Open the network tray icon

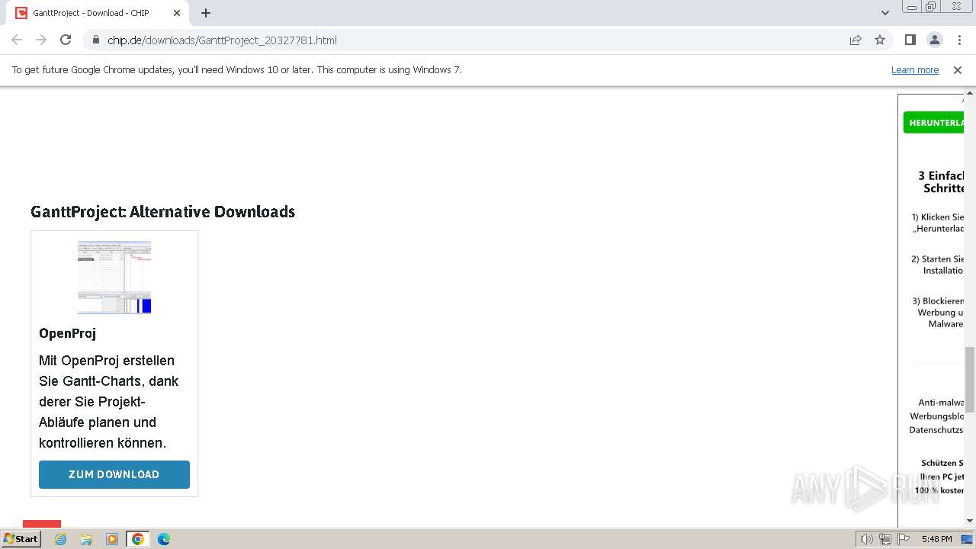[x=885, y=539]
